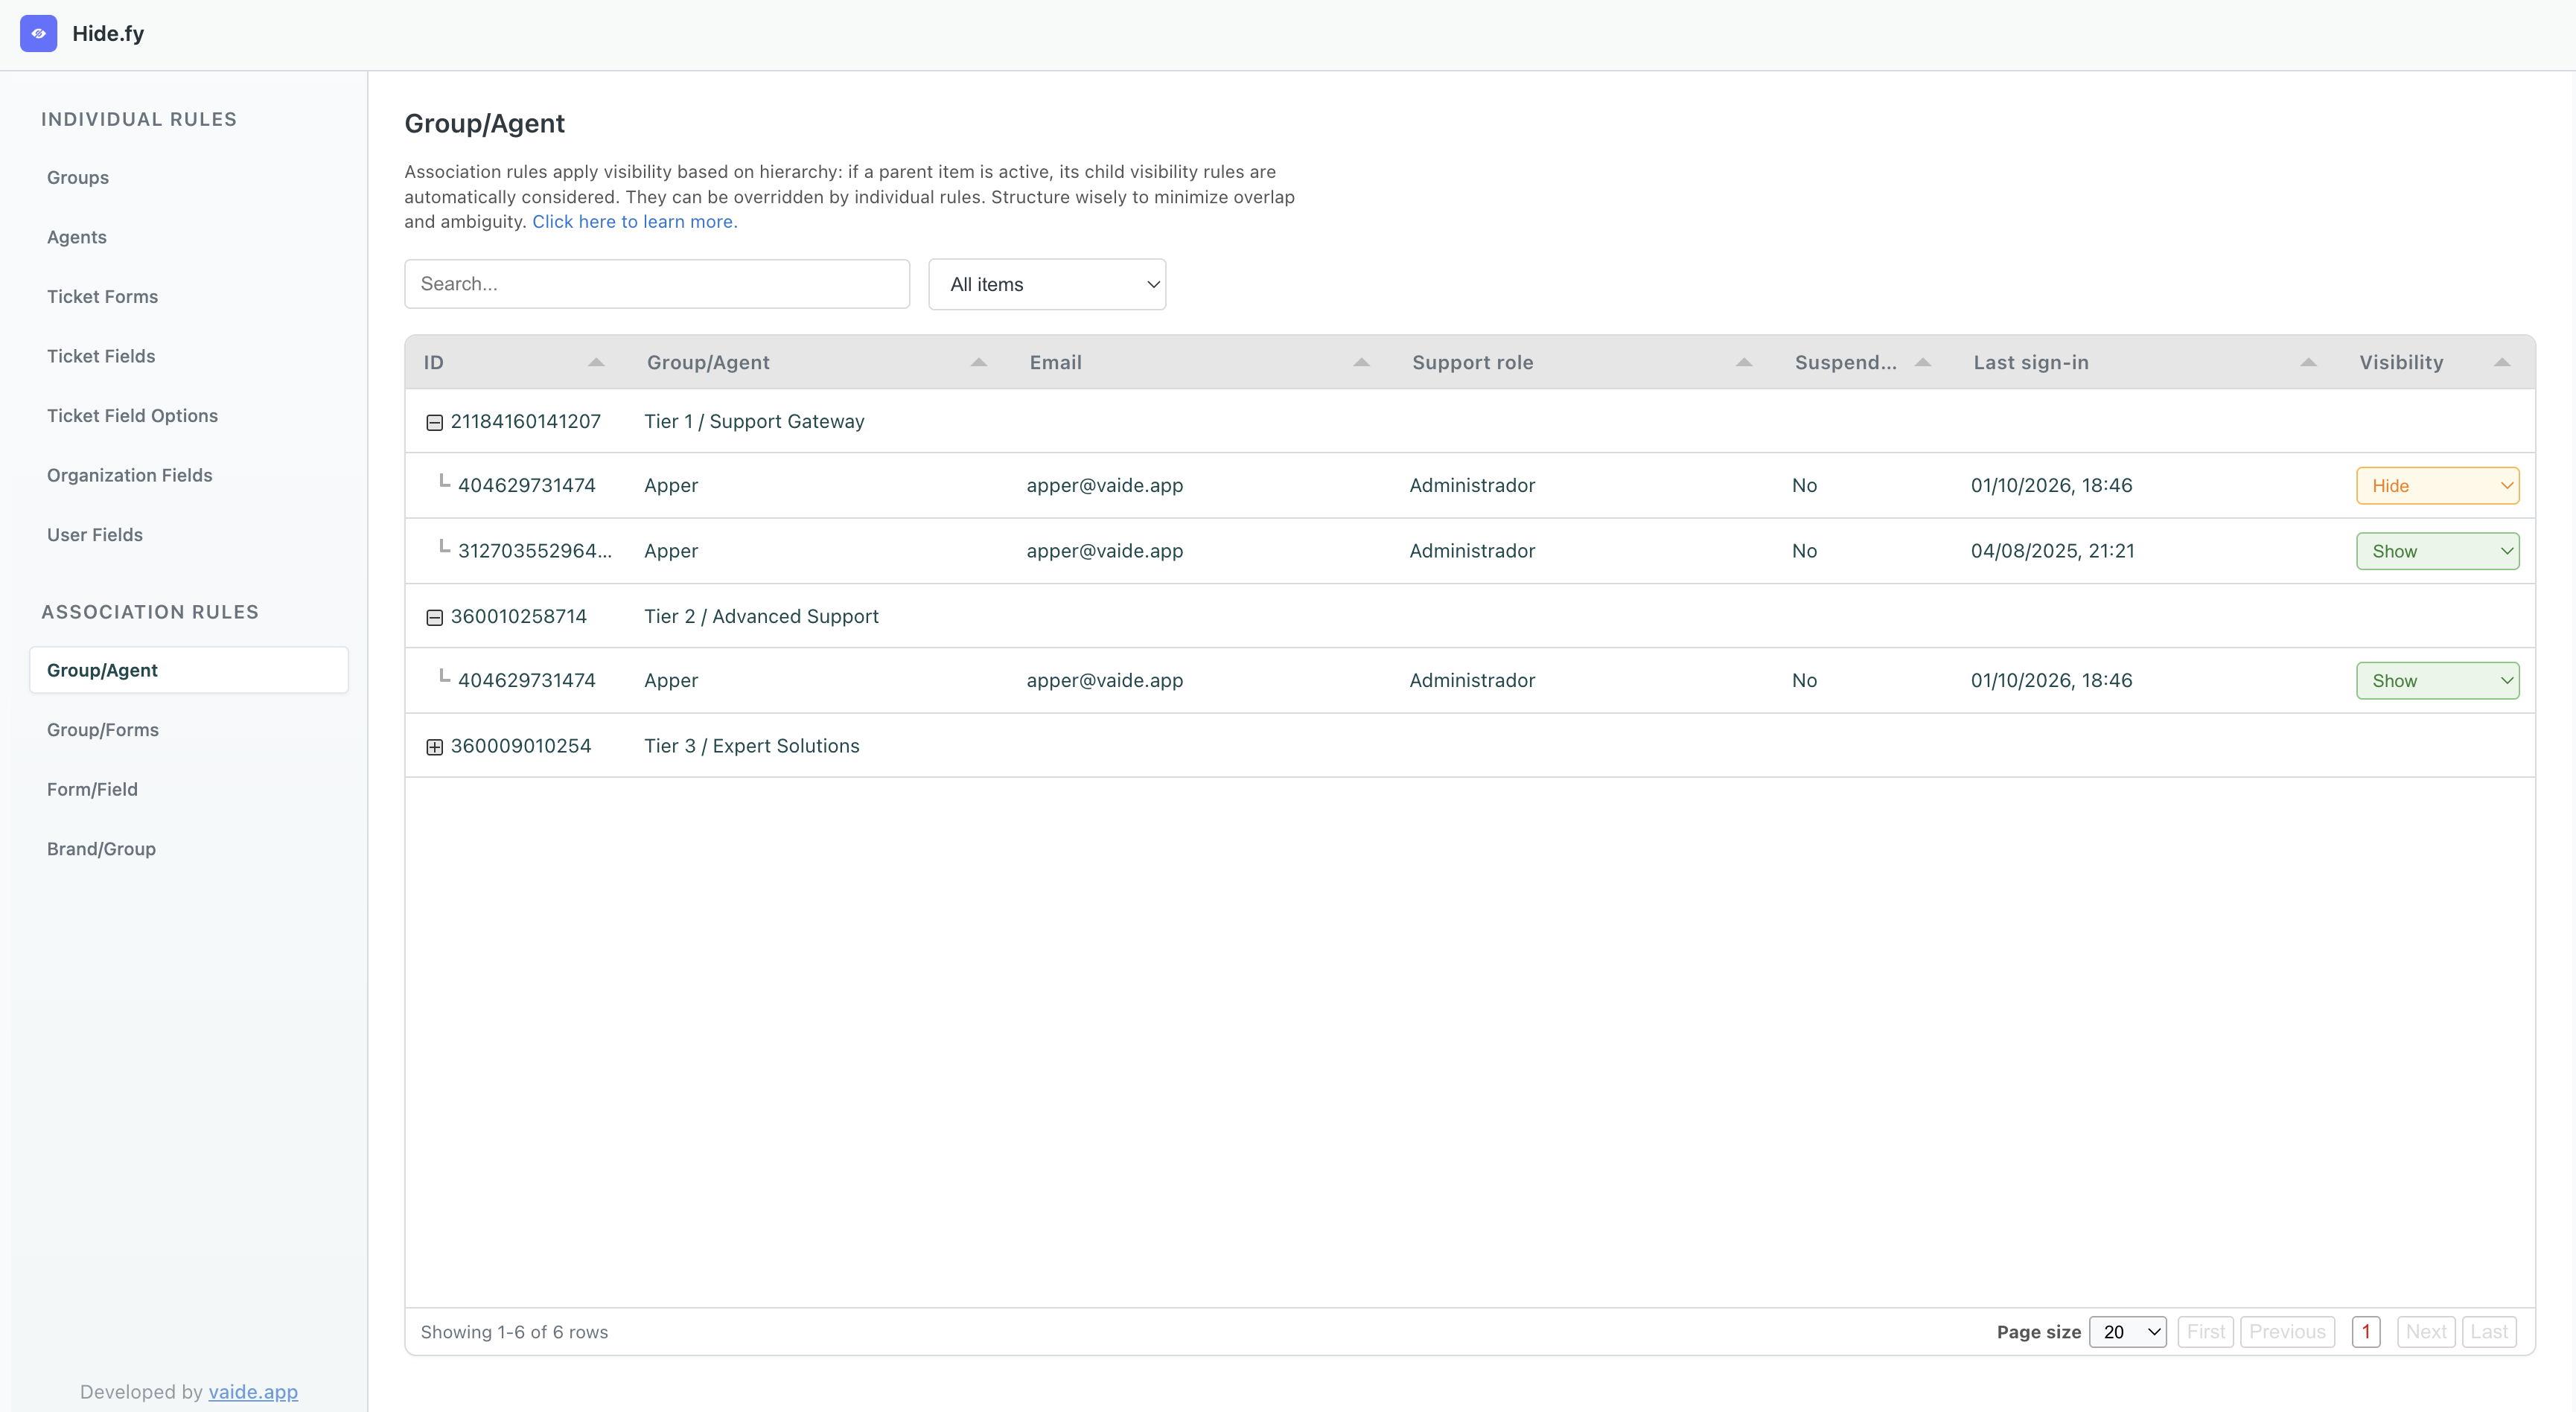The image size is (2576, 1412).
Task: Sort by Email column arrow
Action: pos(1361,362)
